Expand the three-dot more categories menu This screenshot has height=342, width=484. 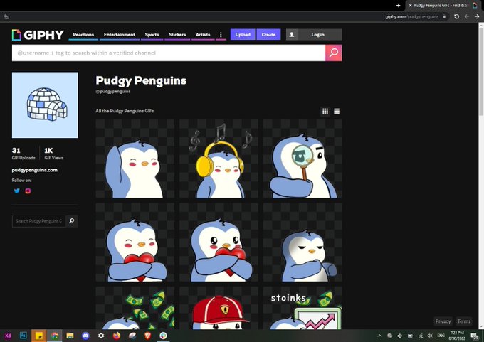pyautogui.click(x=221, y=35)
